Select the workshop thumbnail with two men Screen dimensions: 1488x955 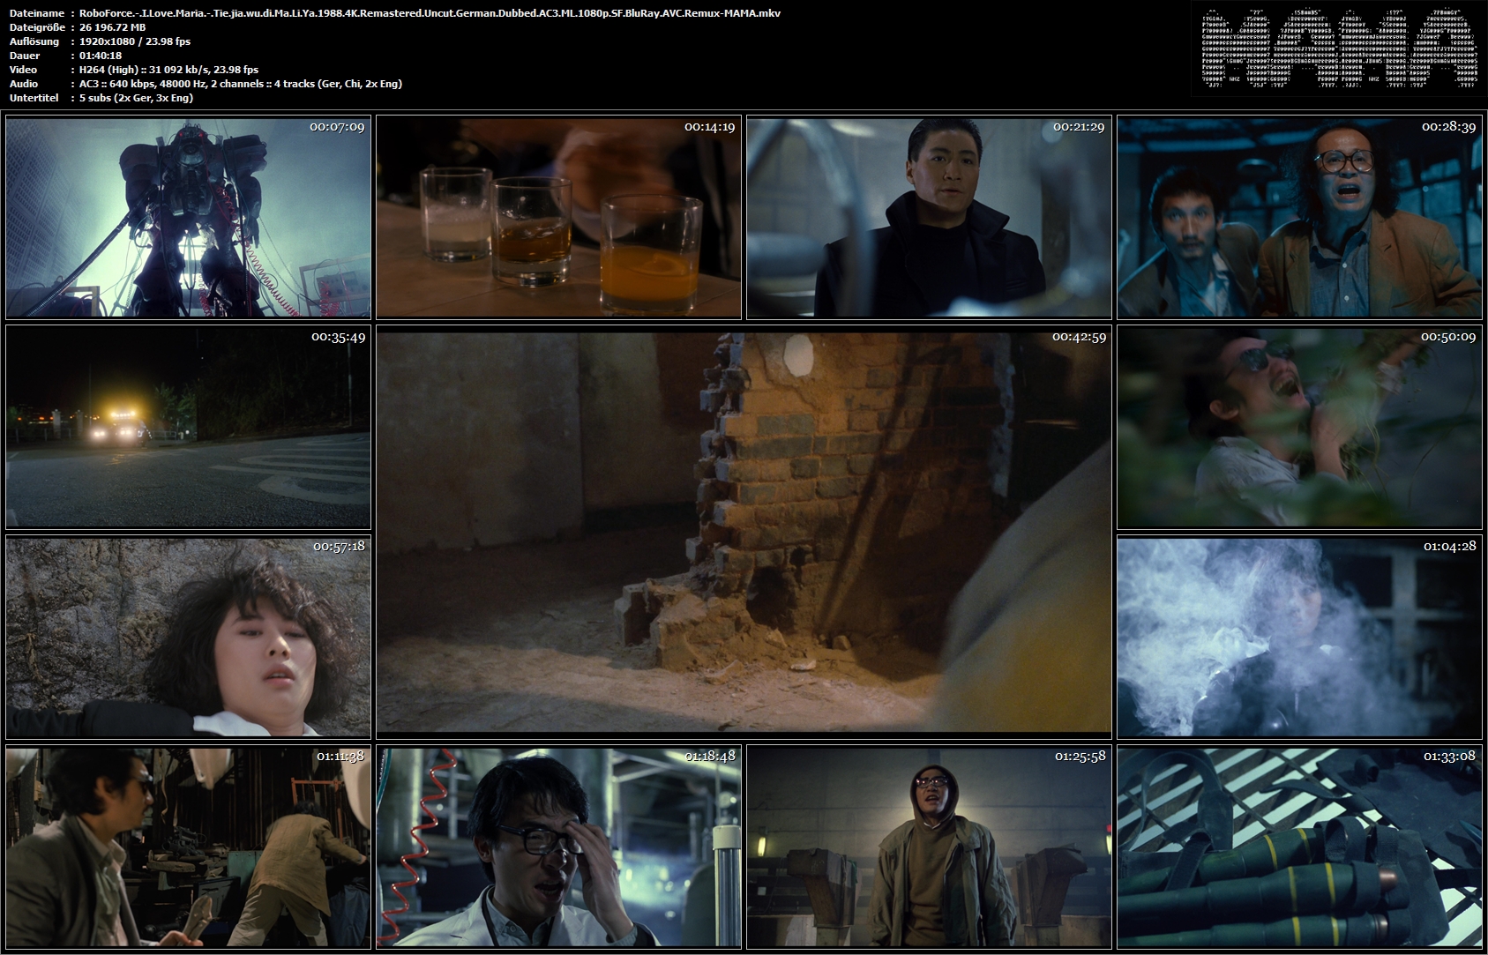point(188,847)
